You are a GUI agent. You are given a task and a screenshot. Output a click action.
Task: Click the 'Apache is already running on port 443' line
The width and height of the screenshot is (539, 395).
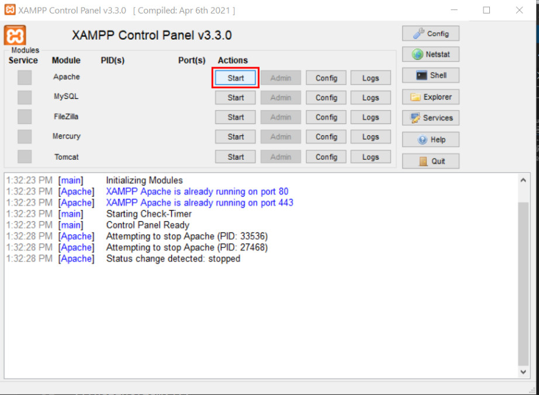200,202
